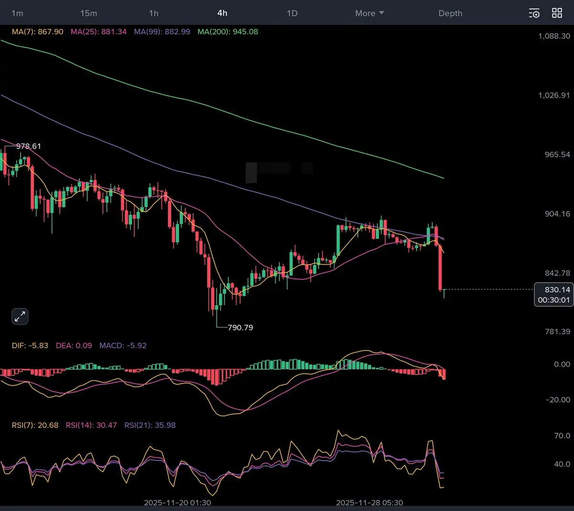The height and width of the screenshot is (511, 574).
Task: Click the current price tag 830.14
Action: pyautogui.click(x=557, y=289)
